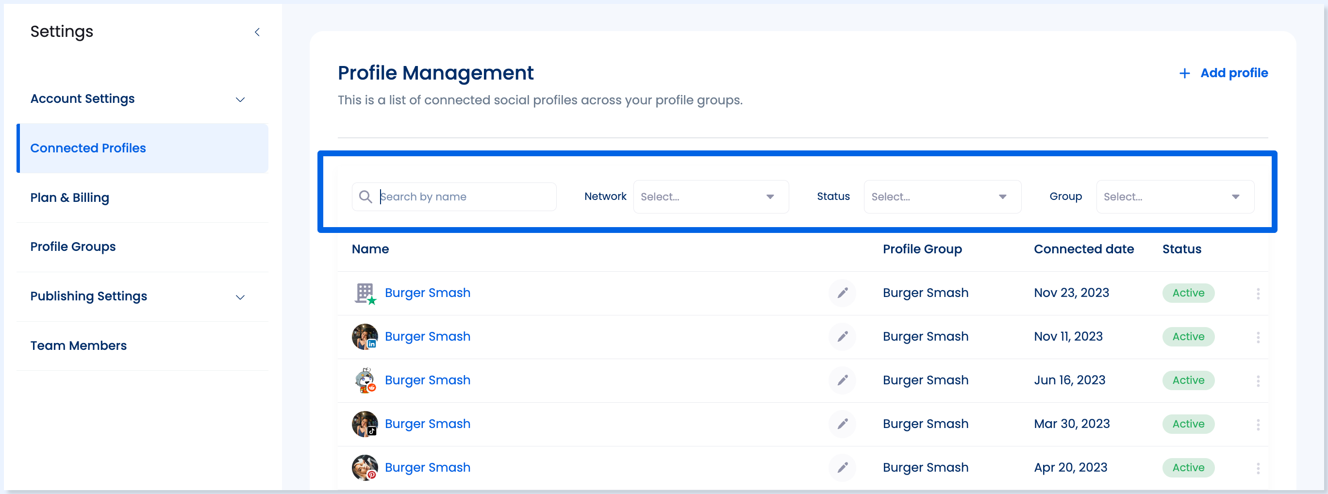Viewport: 1328px width, 494px height.
Task: Open more options for the Mar 30, 2023 row
Action: [1258, 425]
